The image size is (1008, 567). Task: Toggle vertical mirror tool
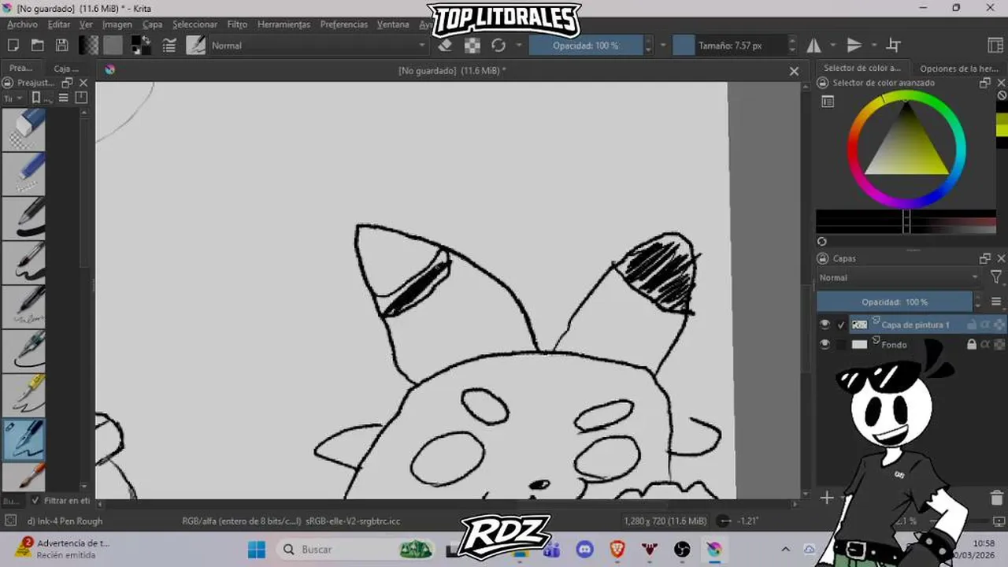point(854,46)
